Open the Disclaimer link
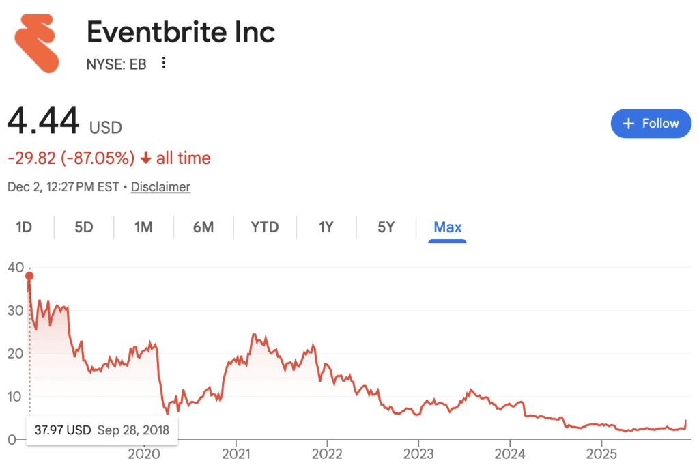This screenshot has width=699, height=476. coord(160,186)
